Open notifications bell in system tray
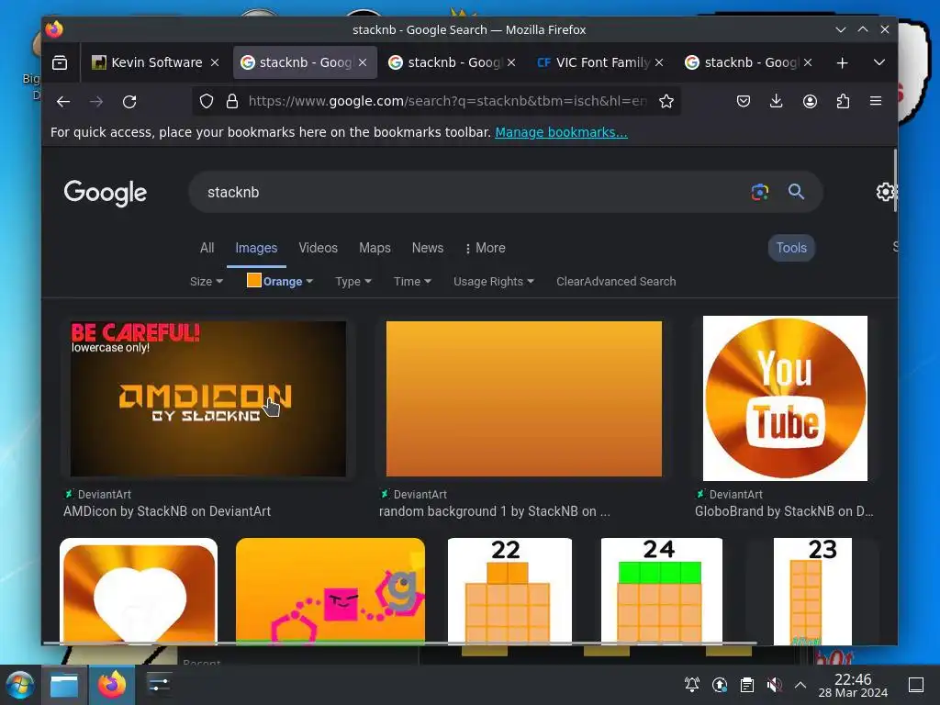 [x=692, y=685]
